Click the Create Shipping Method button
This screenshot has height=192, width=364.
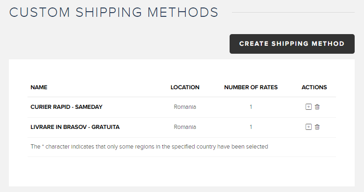click(x=292, y=44)
